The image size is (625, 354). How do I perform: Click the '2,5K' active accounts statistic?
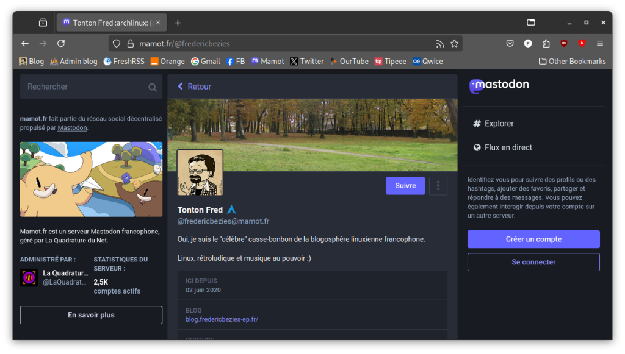101,282
